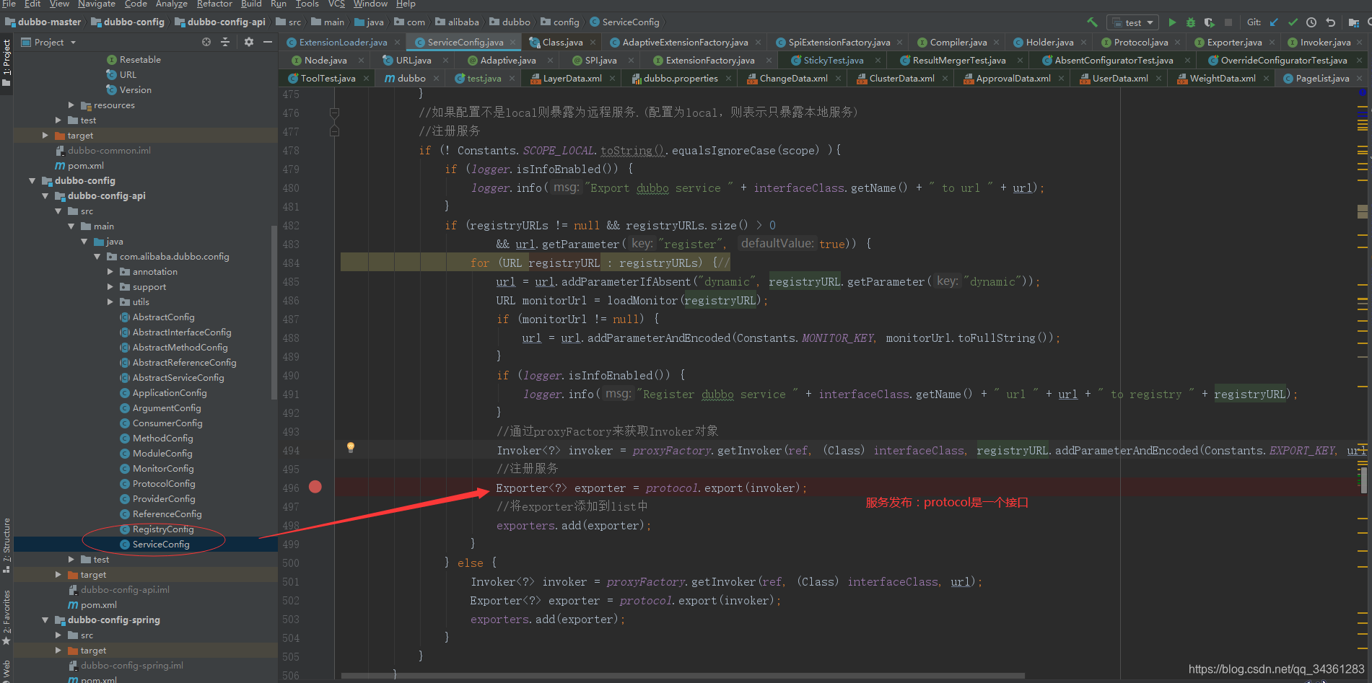Open the Structure tool window button
Viewport: 1372px width, 683px height.
coord(6,545)
